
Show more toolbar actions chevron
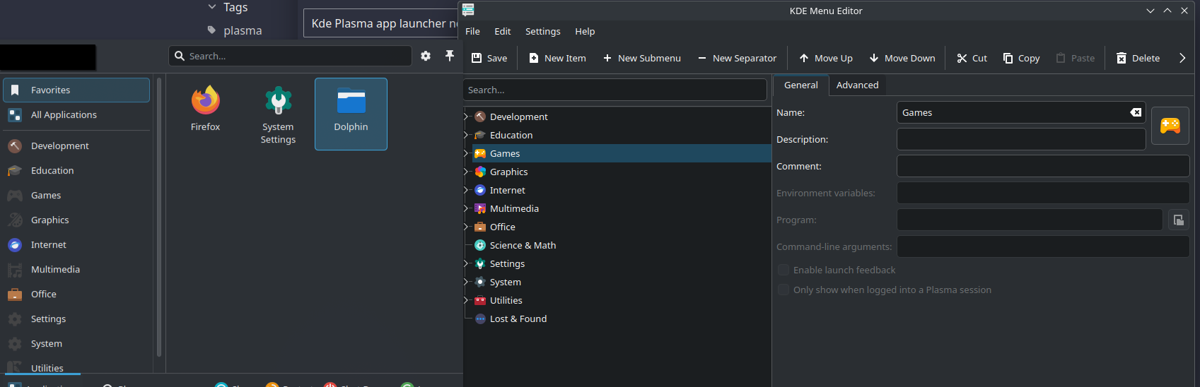coord(1182,58)
